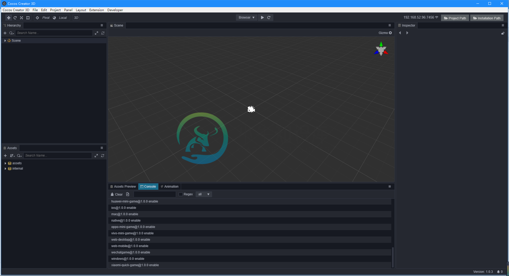
Task: Click the Play preview button
Action: [262, 18]
